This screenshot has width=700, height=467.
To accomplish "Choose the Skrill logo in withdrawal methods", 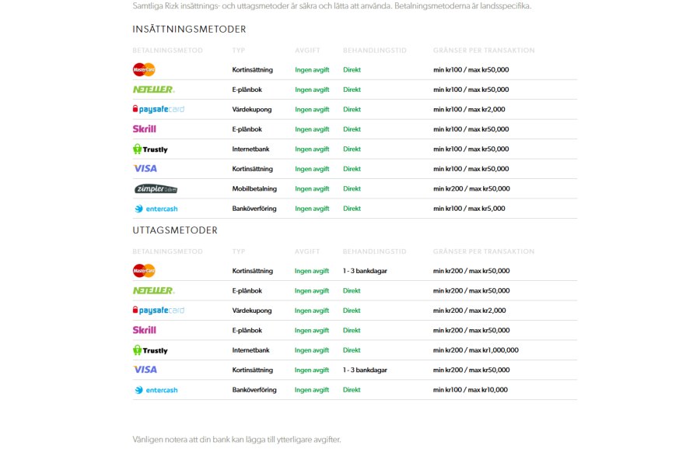I will (x=144, y=330).
